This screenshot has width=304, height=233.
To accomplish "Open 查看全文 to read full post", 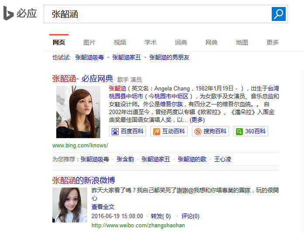I will pyautogui.click(x=103, y=207).
